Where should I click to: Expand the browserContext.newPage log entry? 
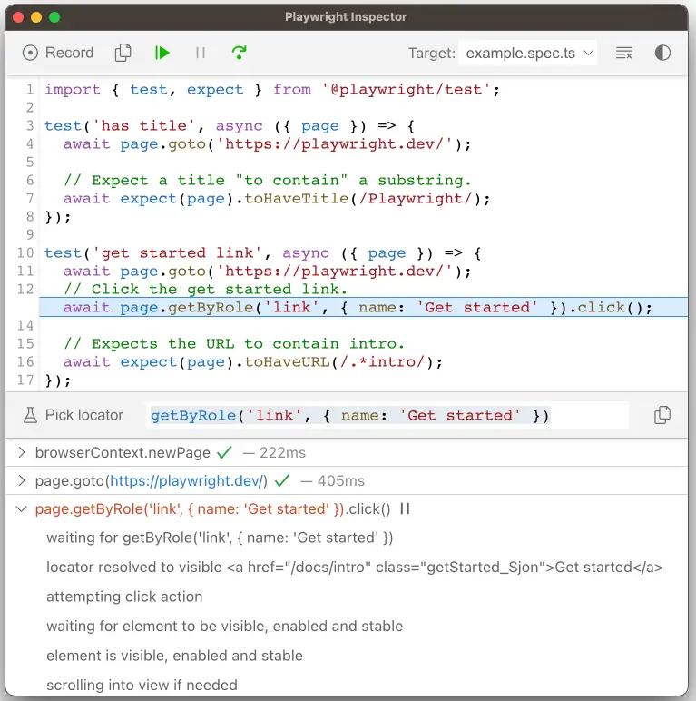click(x=23, y=452)
